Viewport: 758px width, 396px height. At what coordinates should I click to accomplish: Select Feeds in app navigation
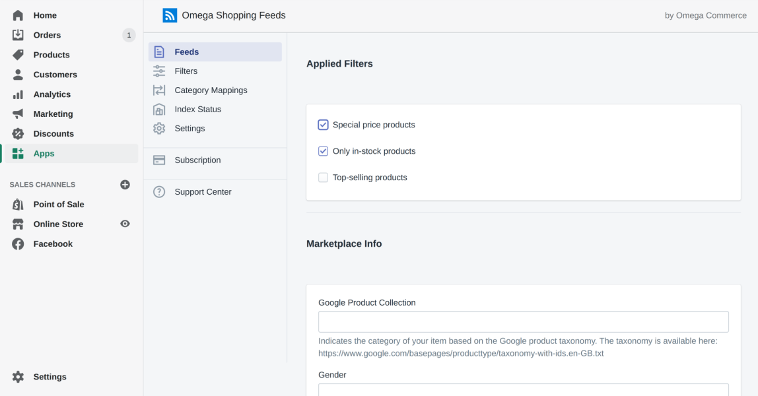coord(215,51)
